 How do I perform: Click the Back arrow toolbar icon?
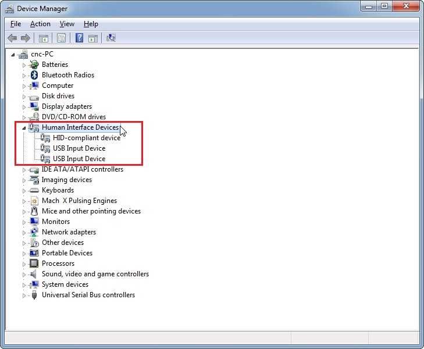(12, 38)
